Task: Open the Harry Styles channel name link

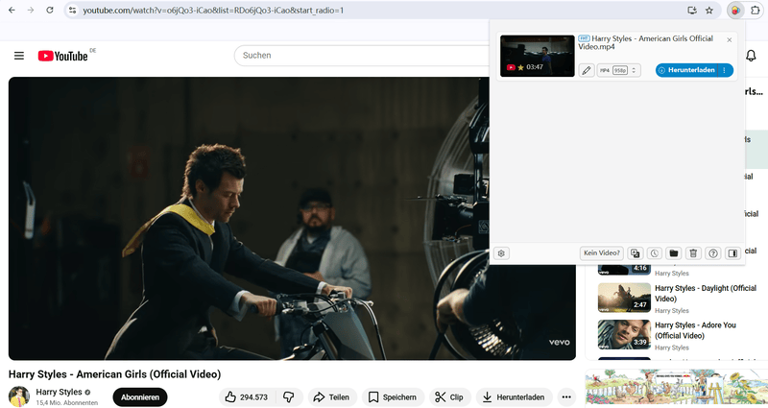Action: click(x=59, y=392)
